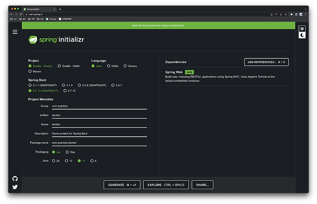Select Gradle - Groovy project
The image size is (317, 204).
tap(41, 66)
